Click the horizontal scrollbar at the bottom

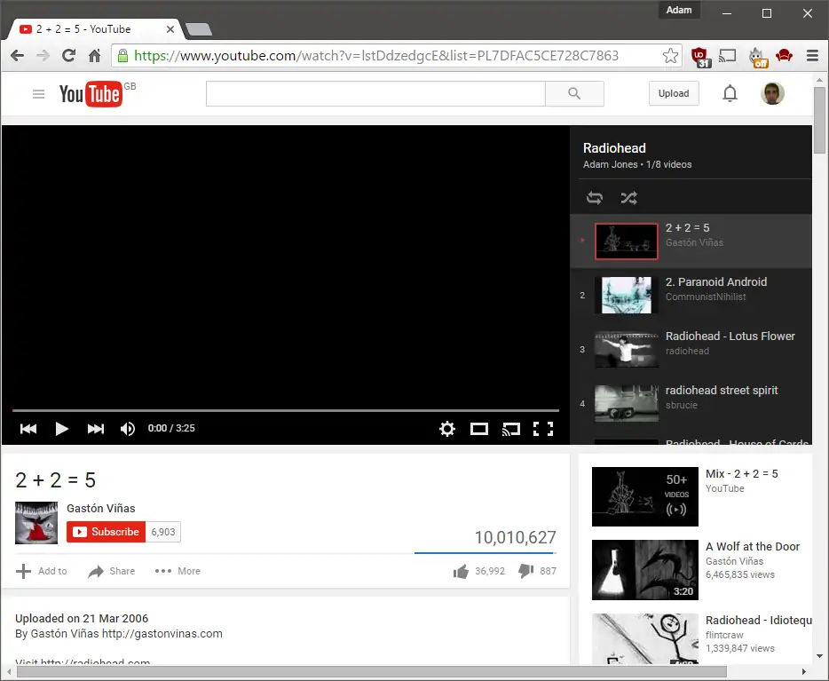click(372, 672)
